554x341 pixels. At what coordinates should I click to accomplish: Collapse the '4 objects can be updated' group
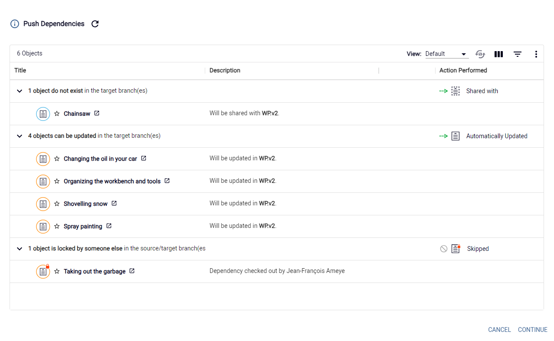coord(19,136)
